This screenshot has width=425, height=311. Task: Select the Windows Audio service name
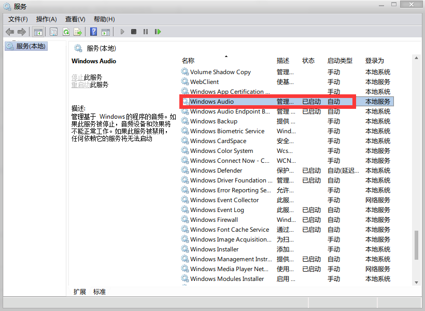[212, 102]
